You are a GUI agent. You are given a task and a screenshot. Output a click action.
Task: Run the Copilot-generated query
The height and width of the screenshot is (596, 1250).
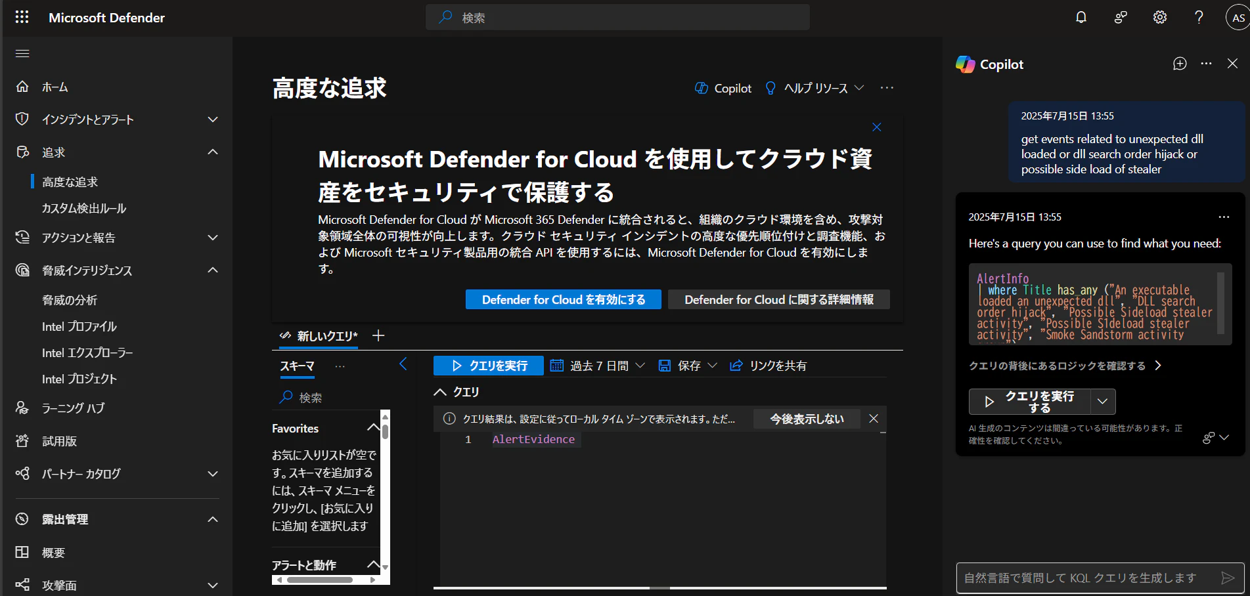1030,401
